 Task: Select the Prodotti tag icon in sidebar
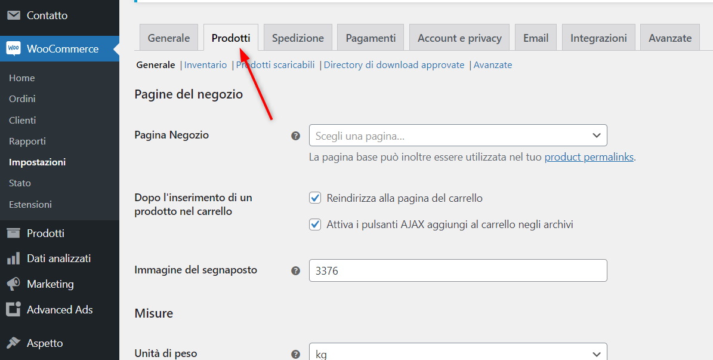point(13,233)
